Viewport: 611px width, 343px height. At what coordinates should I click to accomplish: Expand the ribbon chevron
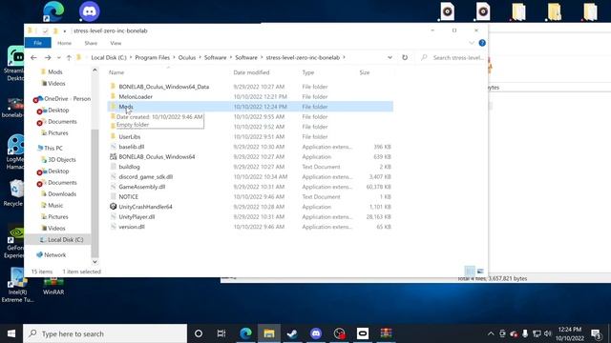[472, 43]
